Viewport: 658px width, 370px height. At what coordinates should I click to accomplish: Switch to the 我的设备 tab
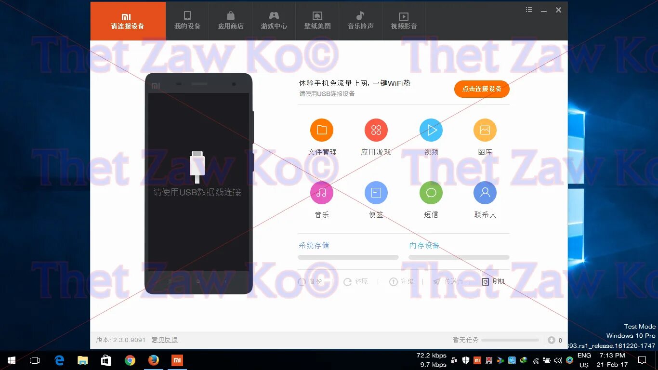tap(187, 21)
